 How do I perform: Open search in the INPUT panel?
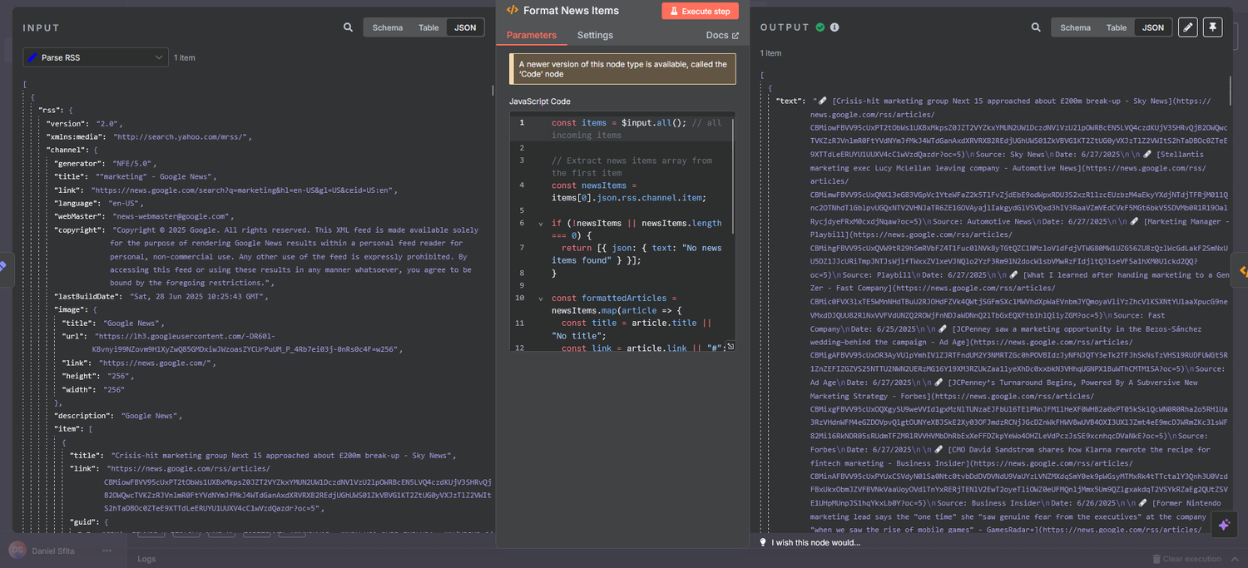point(348,27)
